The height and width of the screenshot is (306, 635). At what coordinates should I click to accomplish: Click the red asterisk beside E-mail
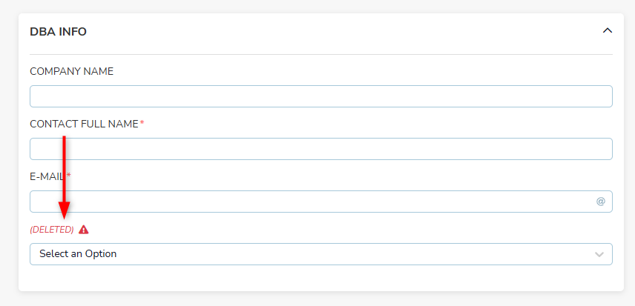[68, 176]
